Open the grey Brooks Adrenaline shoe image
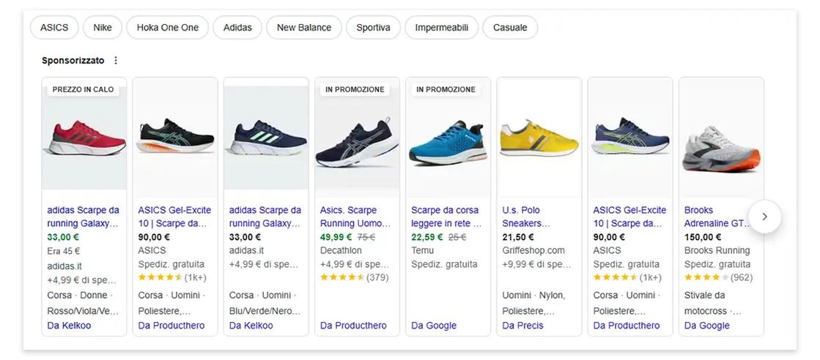 721,138
